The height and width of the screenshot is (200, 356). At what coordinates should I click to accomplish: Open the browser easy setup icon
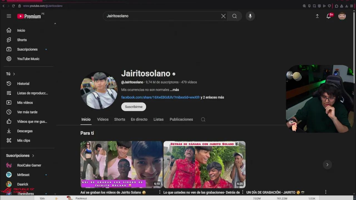(352, 6)
